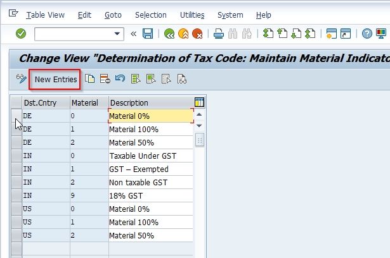The width and height of the screenshot is (390, 258).
Task: Open the Utilities menu
Action: point(192,15)
